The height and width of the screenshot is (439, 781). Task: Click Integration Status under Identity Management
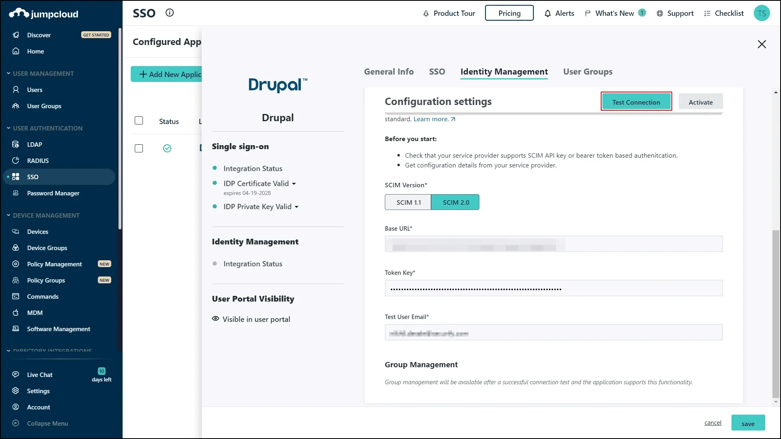pyautogui.click(x=253, y=263)
